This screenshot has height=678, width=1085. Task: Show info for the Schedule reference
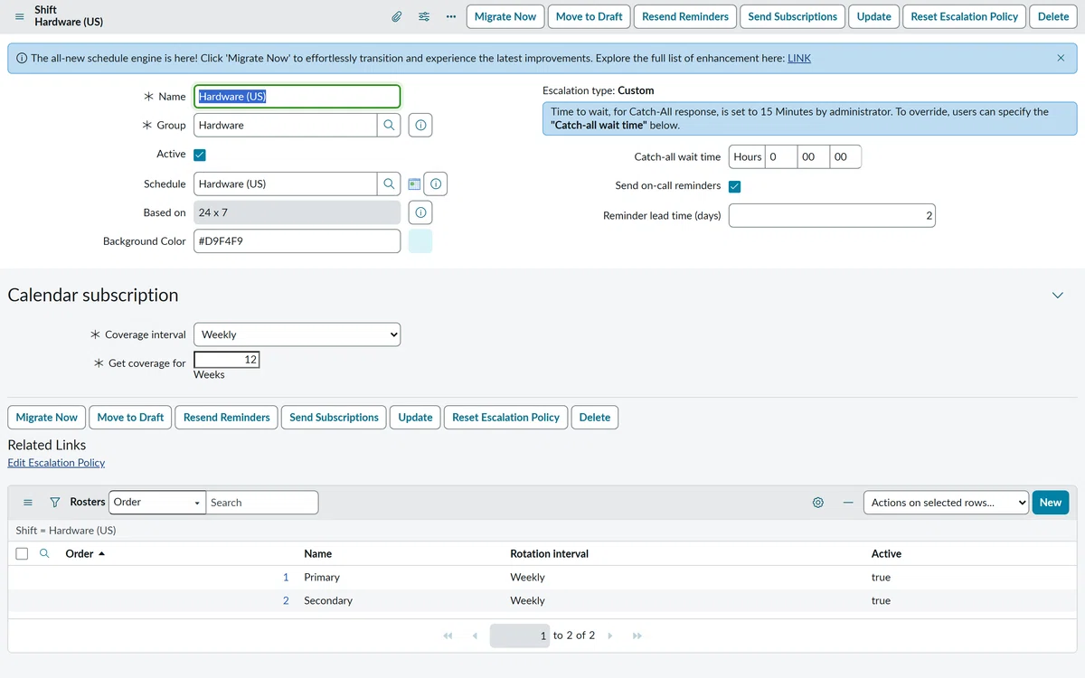coord(436,184)
